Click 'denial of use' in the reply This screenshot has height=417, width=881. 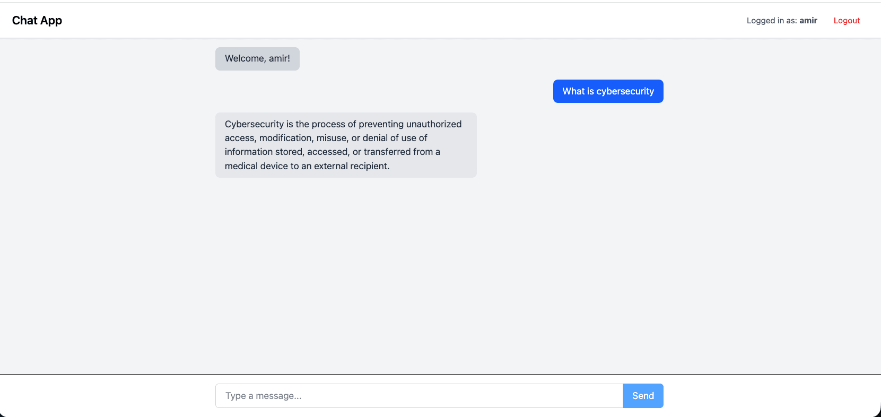tap(389, 138)
